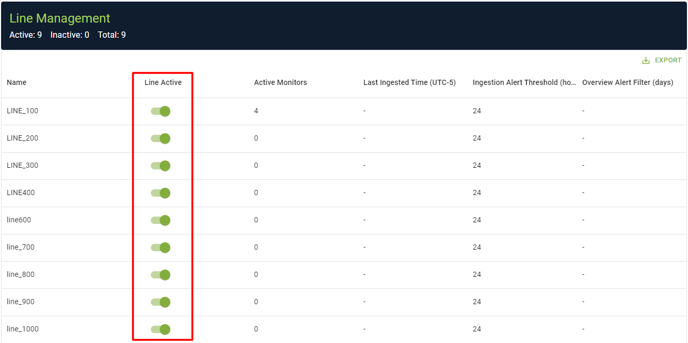Sort by Active Monitors column header
The width and height of the screenshot is (688, 343).
280,82
